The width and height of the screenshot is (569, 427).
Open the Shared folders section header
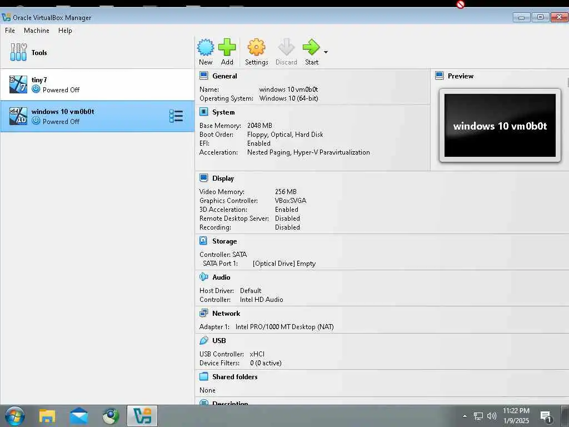(235, 377)
